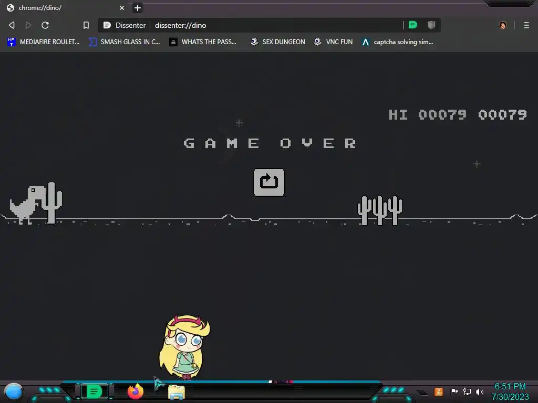Close the chrome://dino/ tab
The width and height of the screenshot is (538, 403).
point(122,7)
